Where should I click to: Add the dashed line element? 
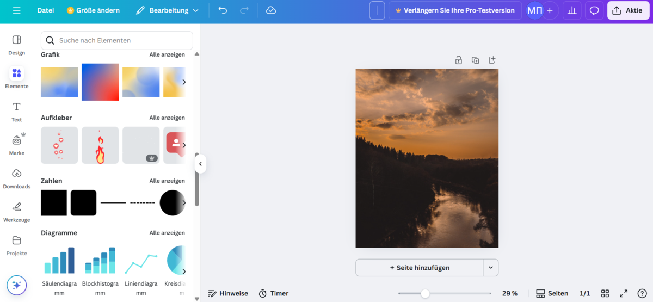click(x=143, y=202)
